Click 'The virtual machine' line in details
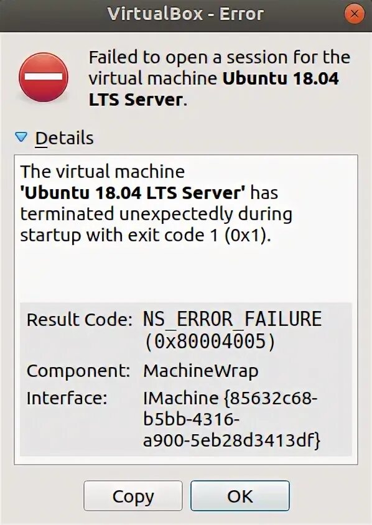The width and height of the screenshot is (372, 525). 103,172
